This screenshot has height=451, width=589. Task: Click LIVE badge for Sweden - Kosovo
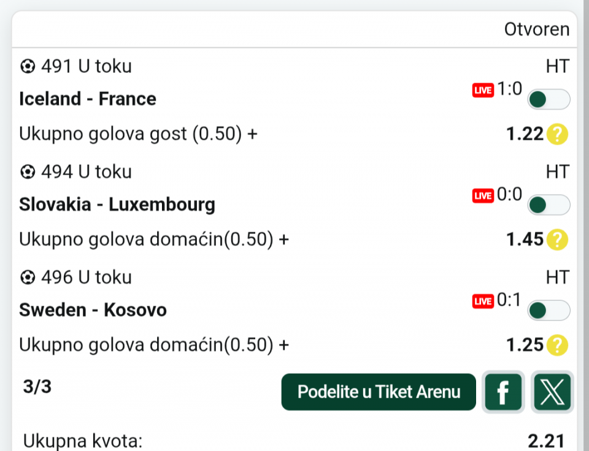(x=483, y=301)
